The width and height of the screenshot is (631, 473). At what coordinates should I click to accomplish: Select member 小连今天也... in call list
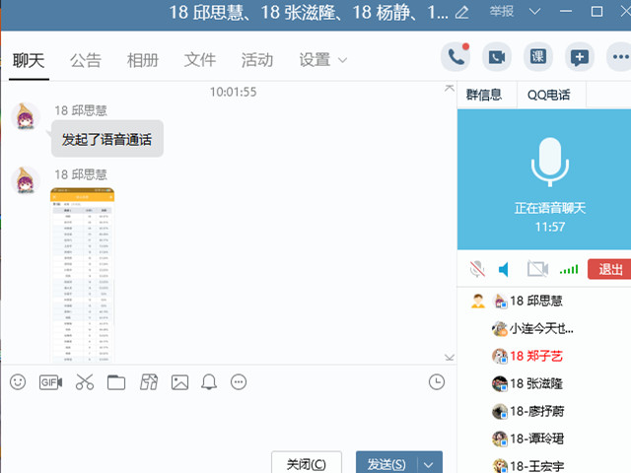pyautogui.click(x=532, y=328)
